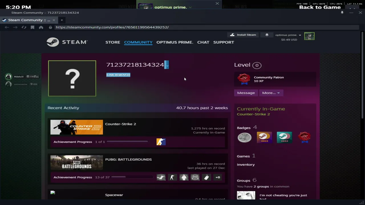Open the browser home page icon
Screen dimensions: 365x205
click(x=41, y=27)
